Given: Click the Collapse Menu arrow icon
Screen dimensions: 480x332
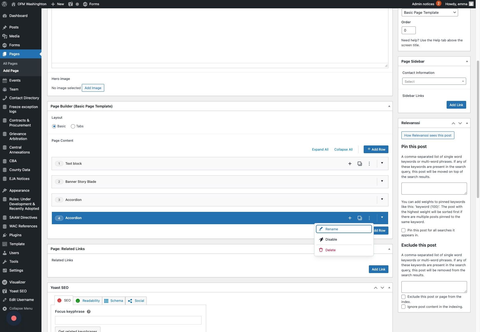Looking at the screenshot, I should coord(5,309).
